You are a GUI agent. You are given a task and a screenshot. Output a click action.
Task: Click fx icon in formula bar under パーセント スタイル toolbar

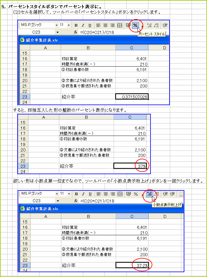[76, 32]
